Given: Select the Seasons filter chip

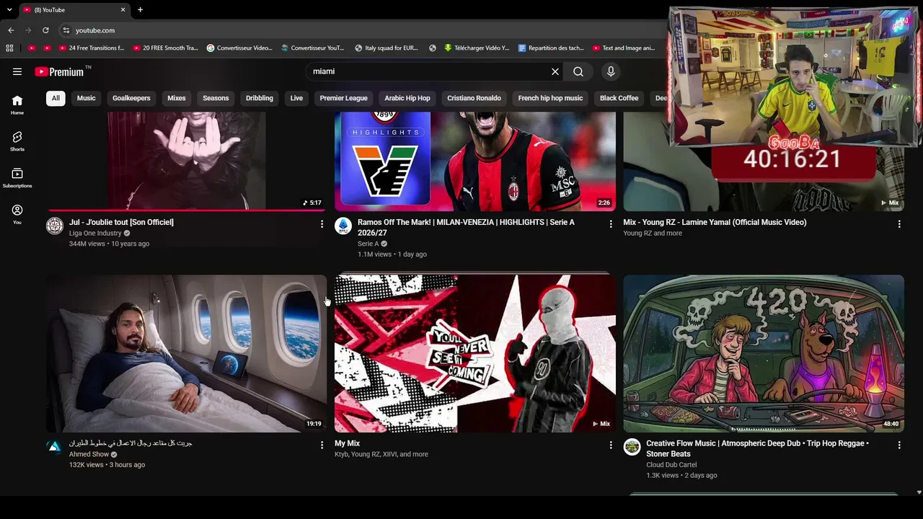Looking at the screenshot, I should [216, 98].
